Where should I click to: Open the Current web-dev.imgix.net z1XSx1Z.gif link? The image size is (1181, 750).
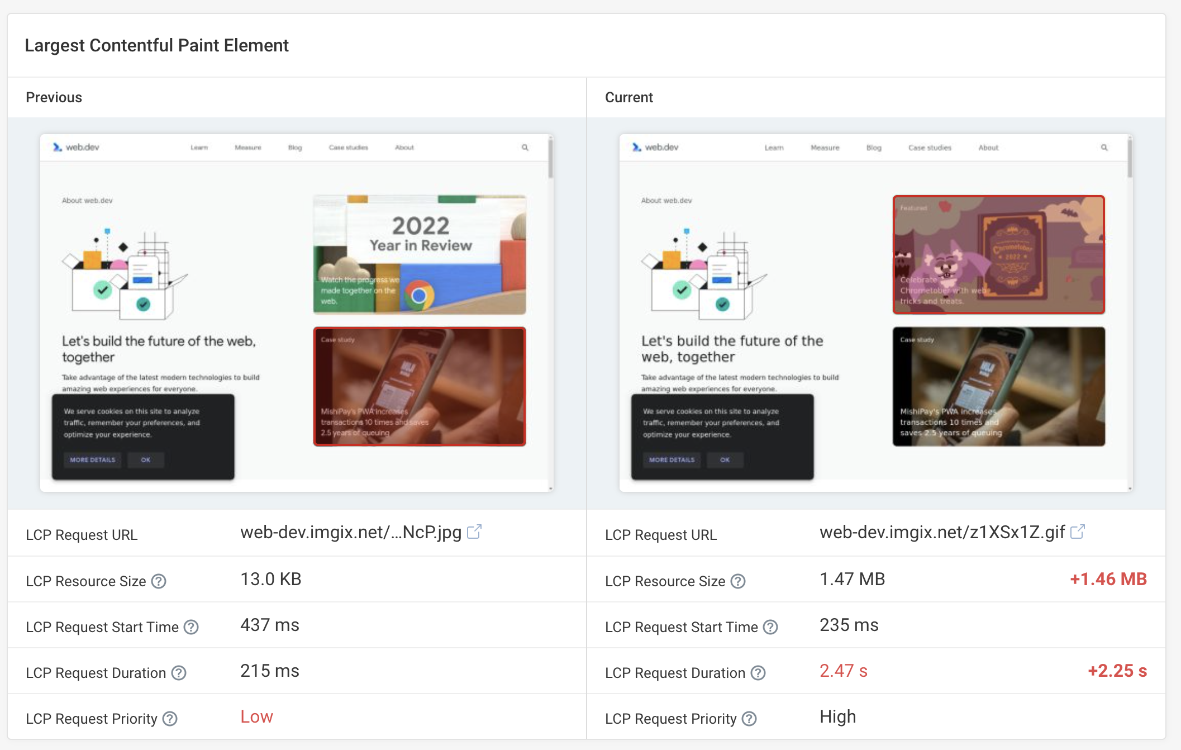click(x=942, y=533)
